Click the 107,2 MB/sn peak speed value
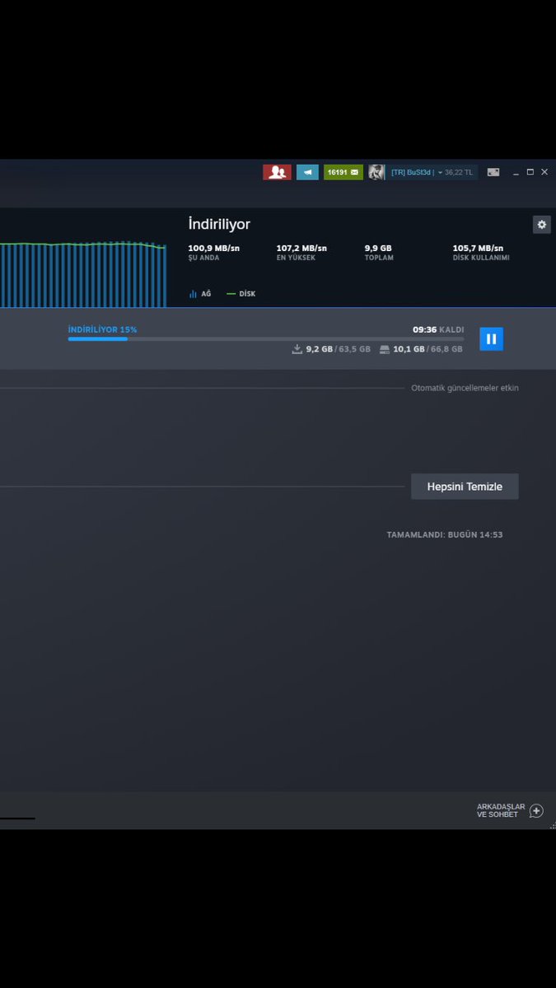Screen dimensions: 556x988 (301, 248)
